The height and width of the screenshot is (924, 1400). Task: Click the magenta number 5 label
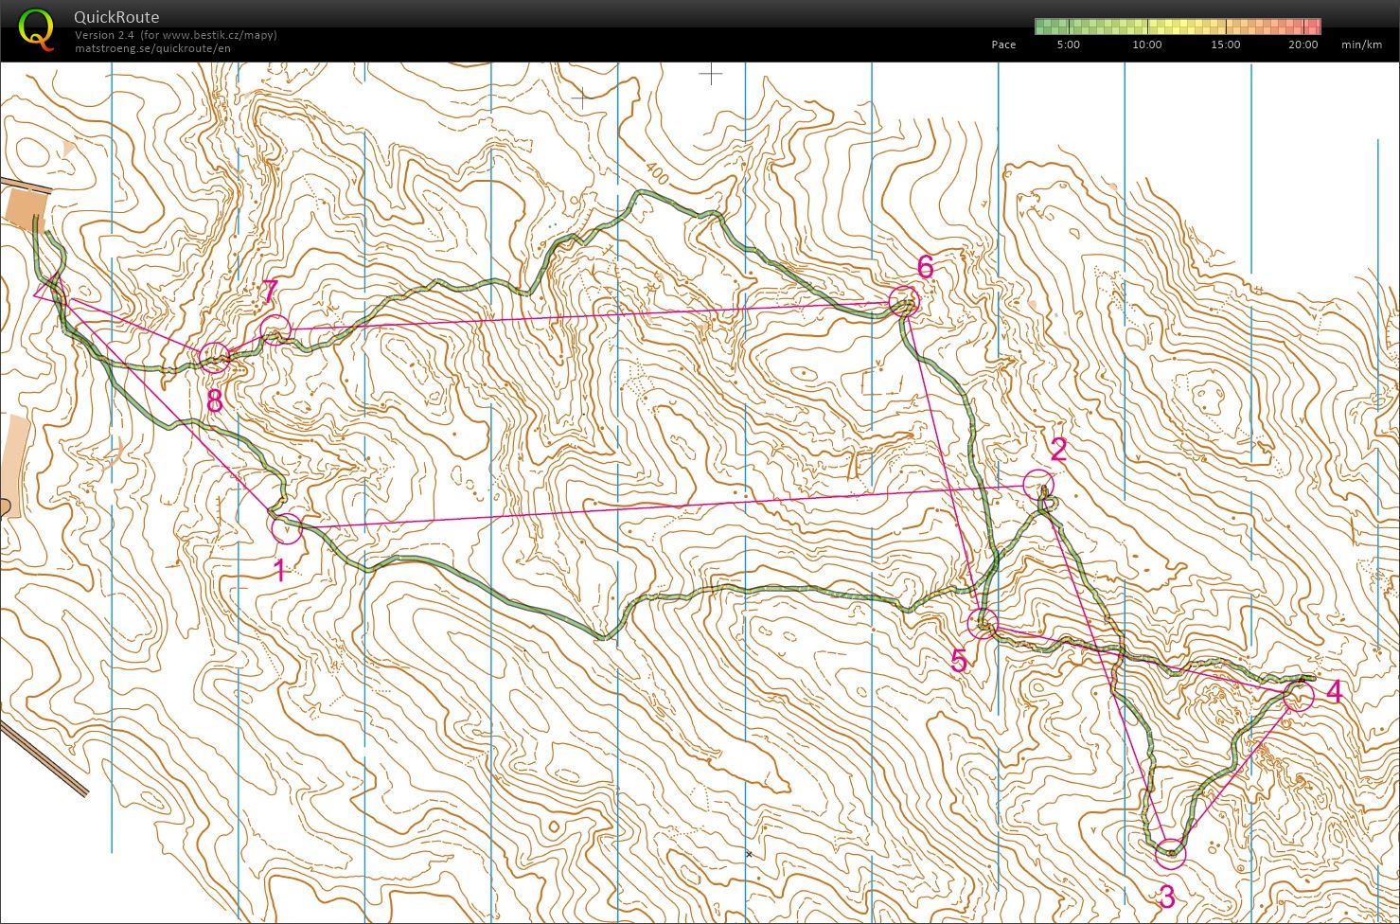[x=959, y=661]
